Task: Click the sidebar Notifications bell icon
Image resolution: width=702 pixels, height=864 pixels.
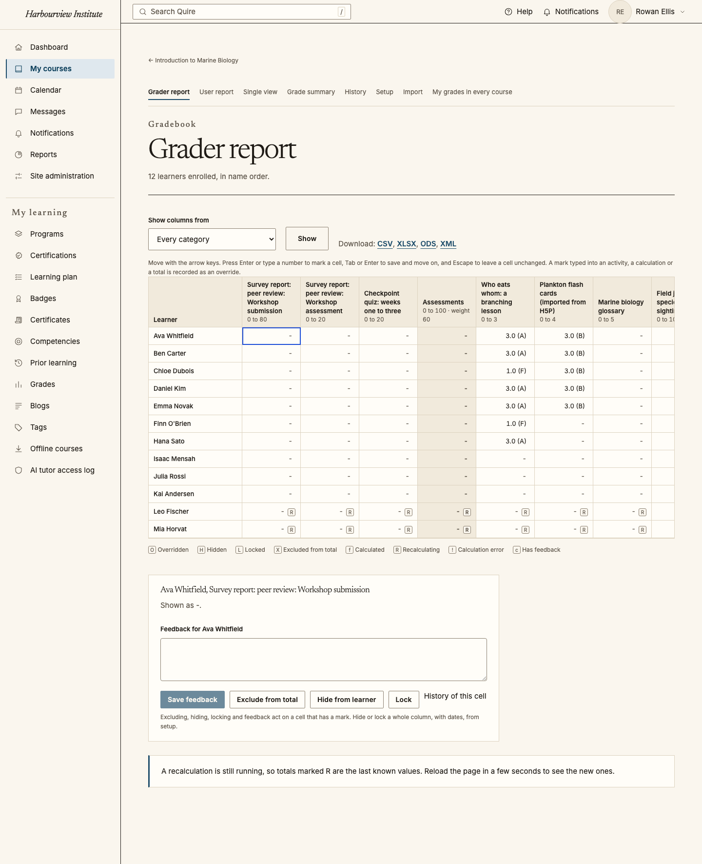Action: tap(19, 133)
